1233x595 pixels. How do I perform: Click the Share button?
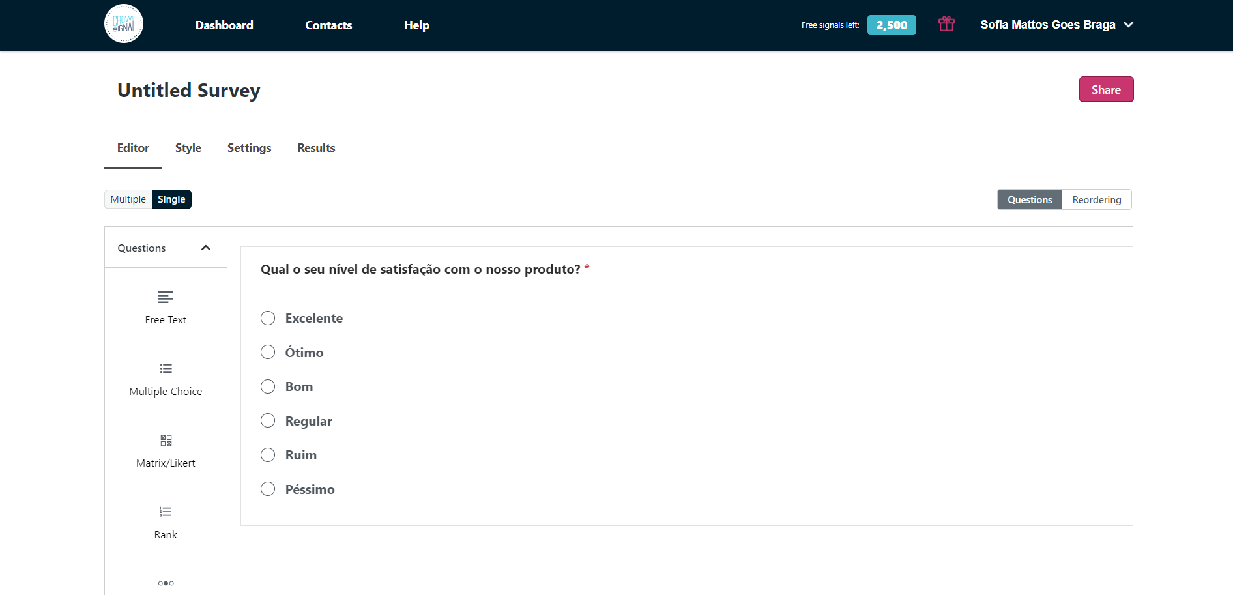[x=1106, y=89]
